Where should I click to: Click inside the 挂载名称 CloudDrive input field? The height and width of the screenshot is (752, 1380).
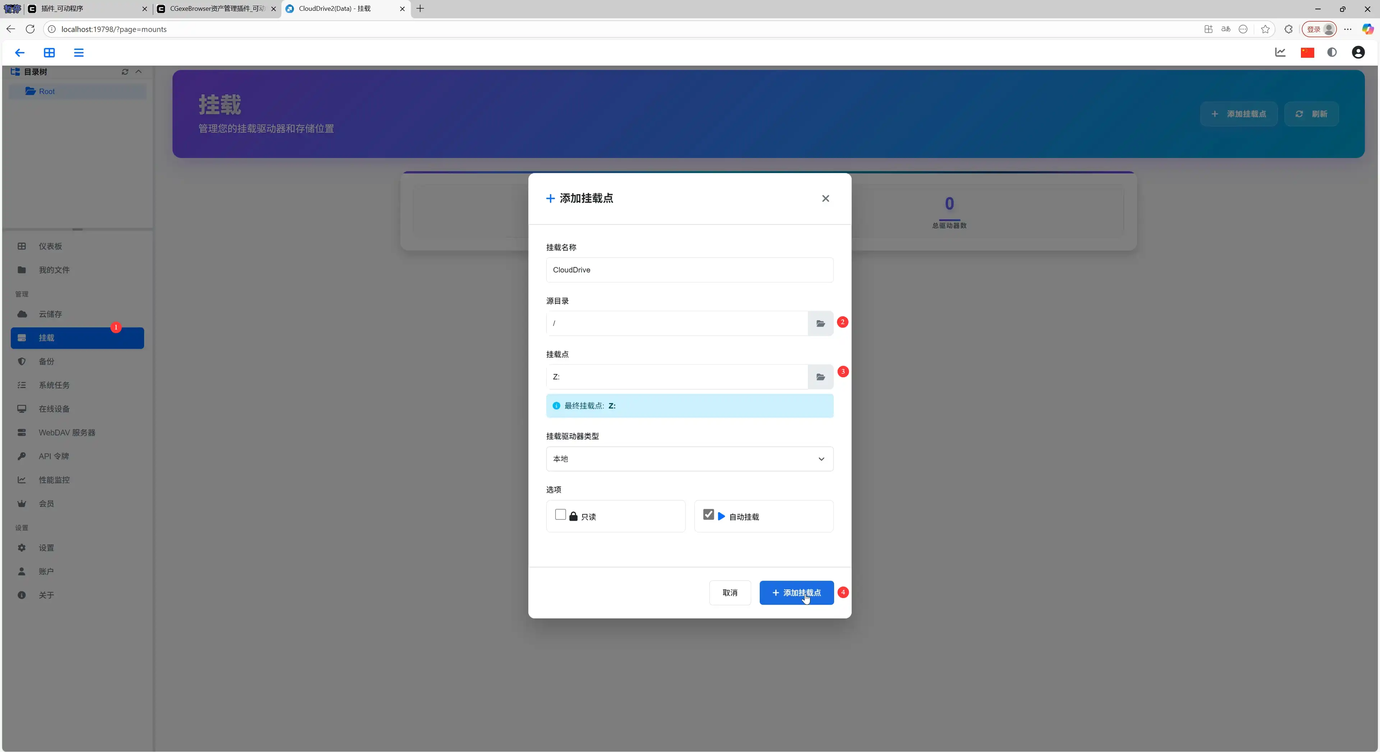689,270
